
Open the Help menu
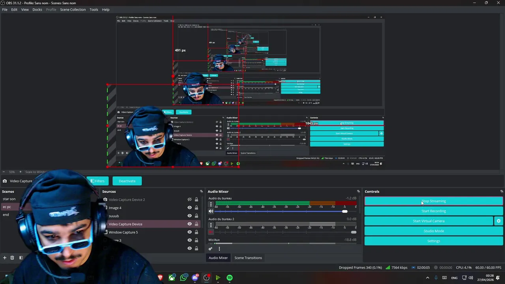[x=106, y=9]
